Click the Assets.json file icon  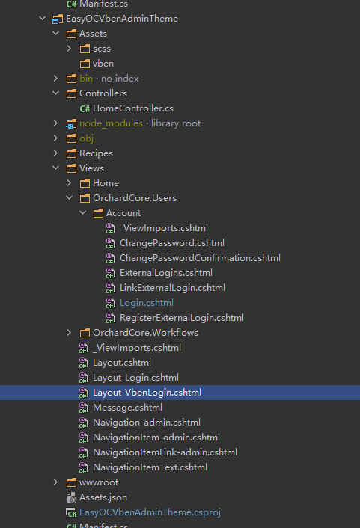point(71,497)
